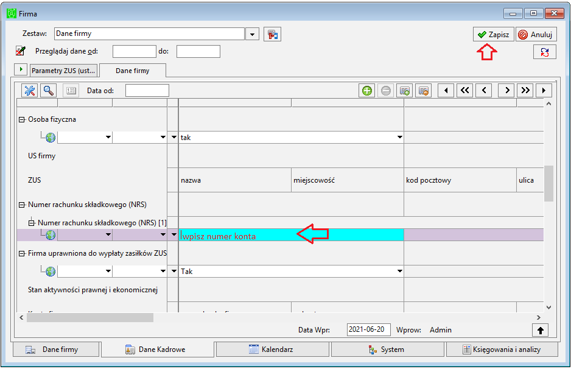Screen dimensions: 571x369
Task: Click the wrench and screwdriver settings icon
Action: [29, 90]
